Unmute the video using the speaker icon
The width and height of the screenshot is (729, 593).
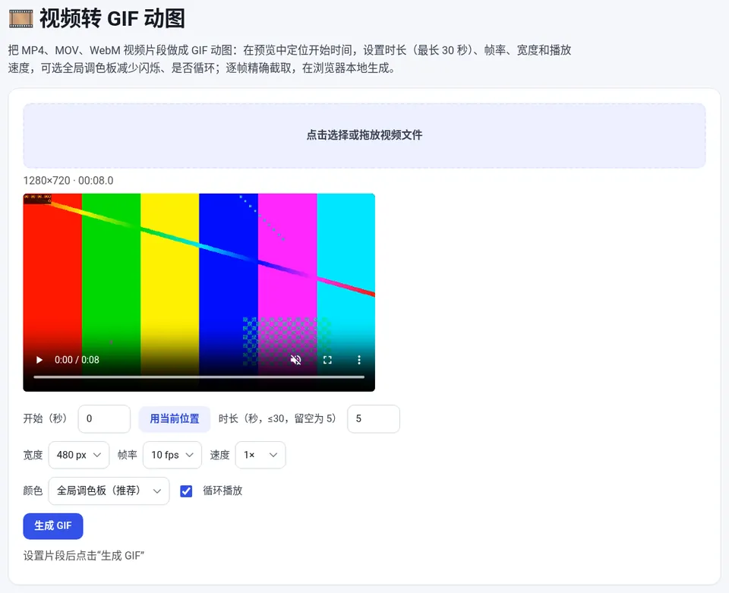coord(295,360)
